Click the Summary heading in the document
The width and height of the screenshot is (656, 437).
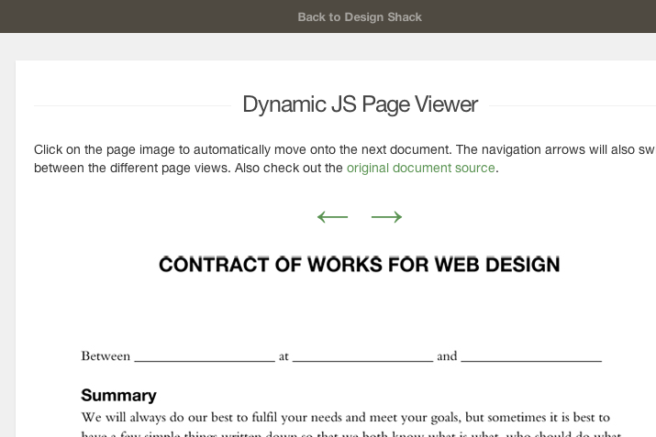point(119,395)
